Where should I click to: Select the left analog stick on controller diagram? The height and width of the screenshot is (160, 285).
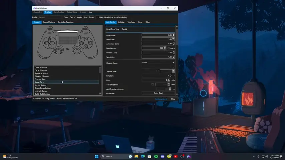coord(58,51)
